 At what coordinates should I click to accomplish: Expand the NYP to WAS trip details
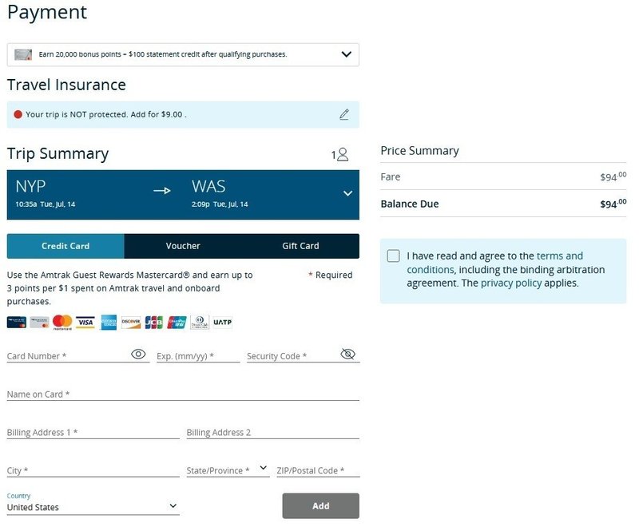[x=347, y=193]
